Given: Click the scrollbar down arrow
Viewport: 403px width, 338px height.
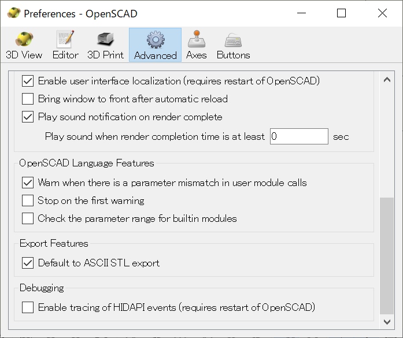Looking at the screenshot, I should tap(387, 322).
